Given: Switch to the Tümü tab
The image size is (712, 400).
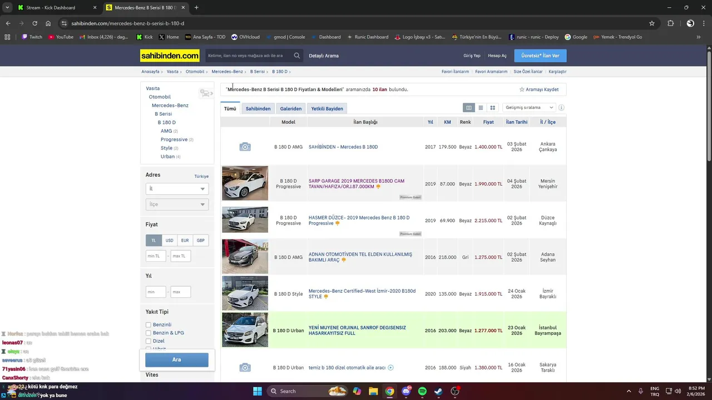Looking at the screenshot, I should click(x=230, y=108).
